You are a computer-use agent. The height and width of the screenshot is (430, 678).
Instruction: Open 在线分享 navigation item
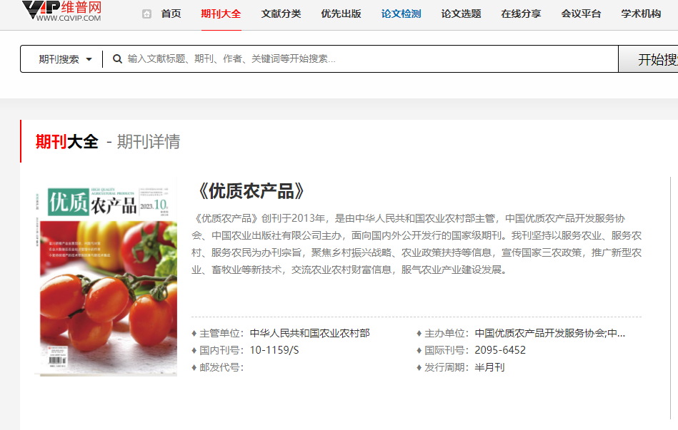click(x=521, y=14)
